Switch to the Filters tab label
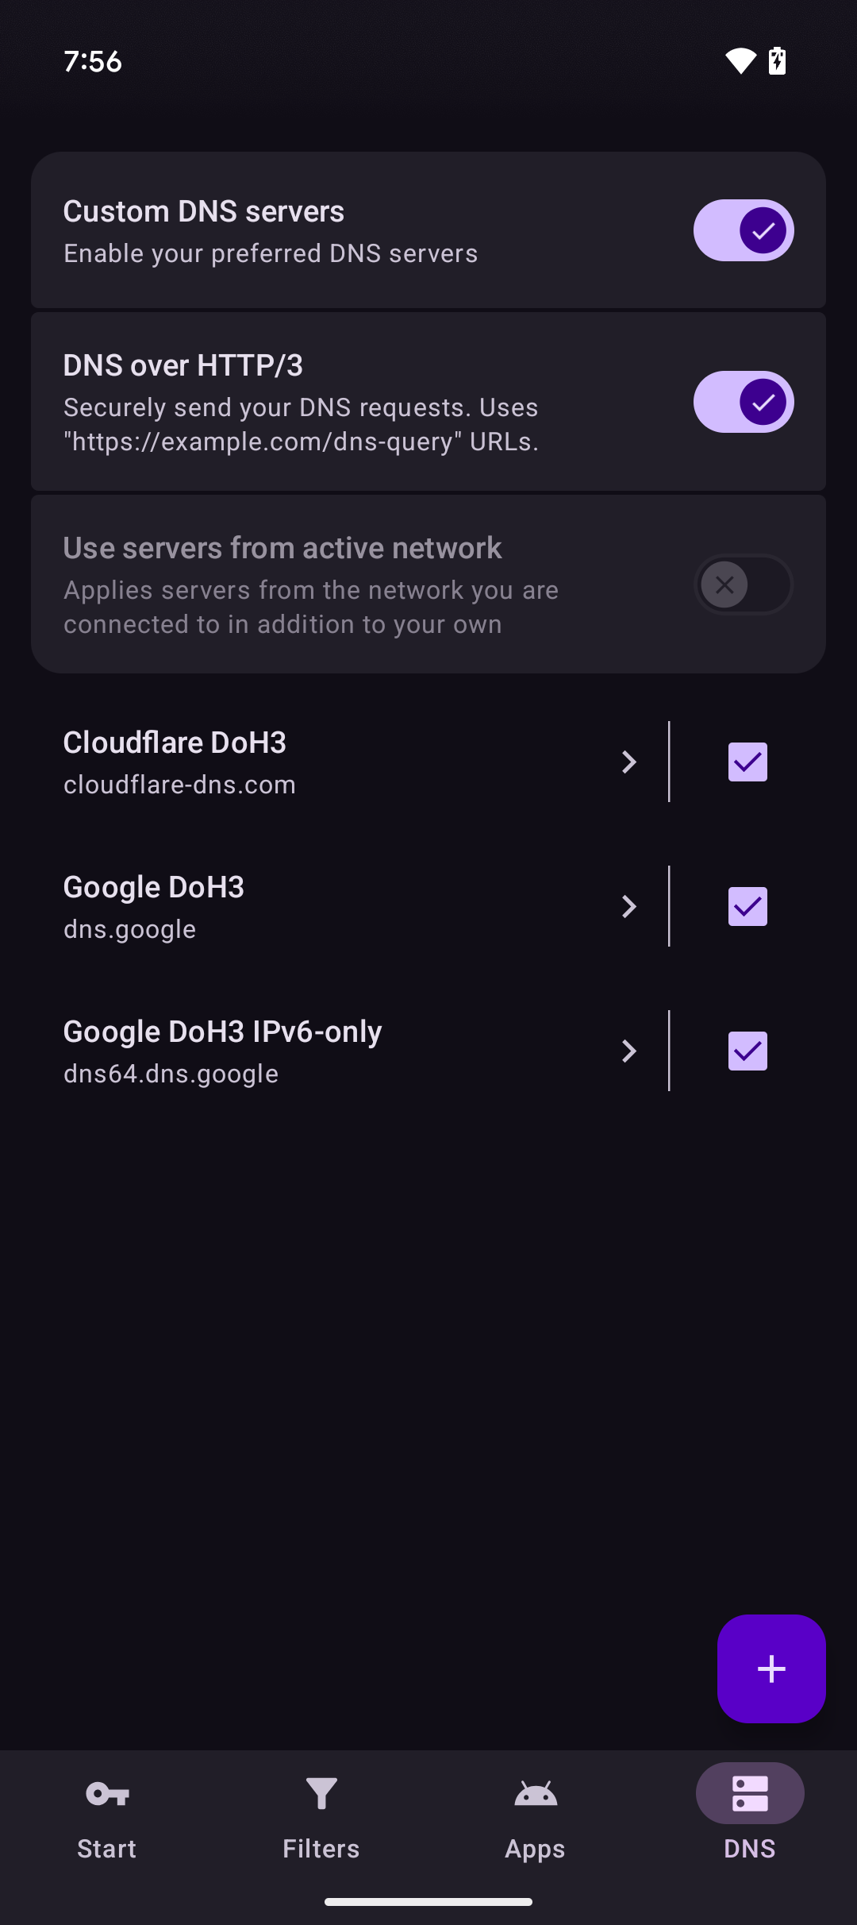Image resolution: width=857 pixels, height=1925 pixels. pyautogui.click(x=321, y=1849)
